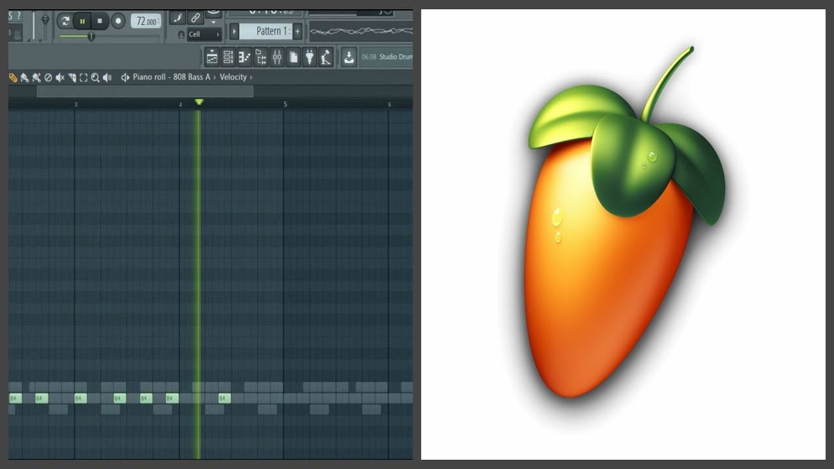Open the Channel rack icon
Image resolution: width=834 pixels, height=469 pixels.
pos(228,57)
